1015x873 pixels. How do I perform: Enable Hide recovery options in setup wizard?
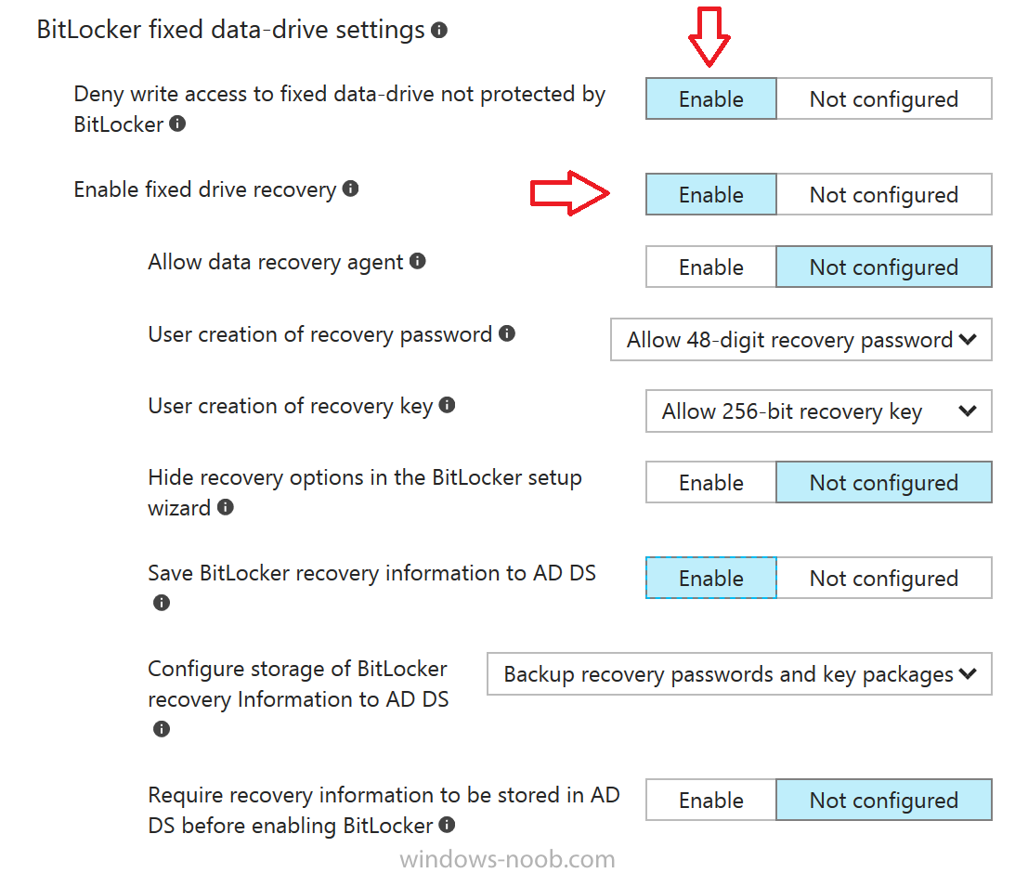pyautogui.click(x=710, y=482)
